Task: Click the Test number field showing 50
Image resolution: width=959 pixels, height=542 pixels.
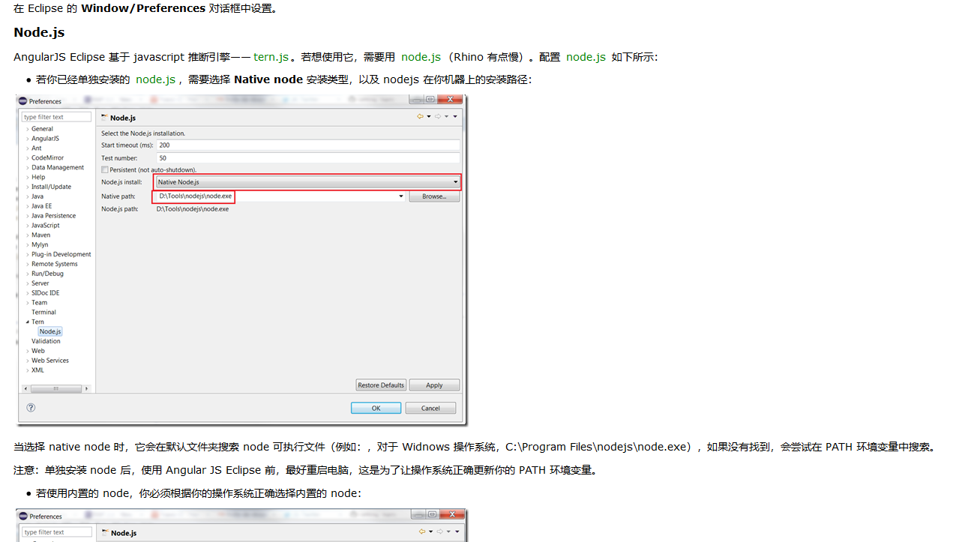Action: coord(307,158)
